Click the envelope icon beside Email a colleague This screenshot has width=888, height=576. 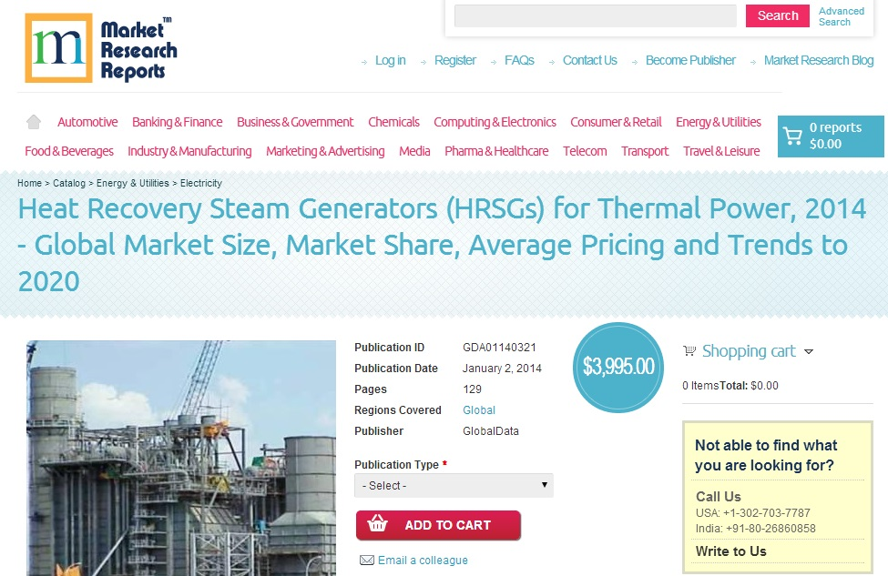click(x=367, y=559)
